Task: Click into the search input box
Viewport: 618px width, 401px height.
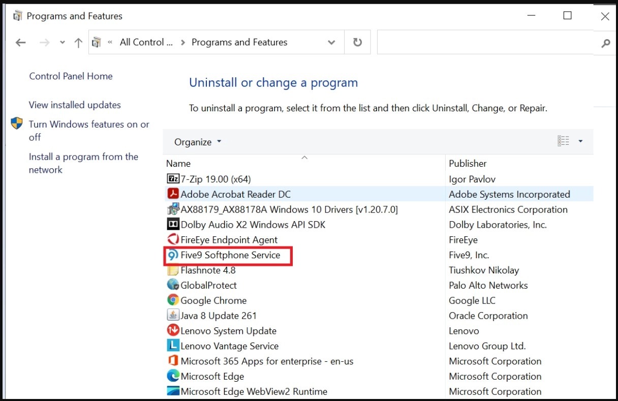Action: pos(485,42)
